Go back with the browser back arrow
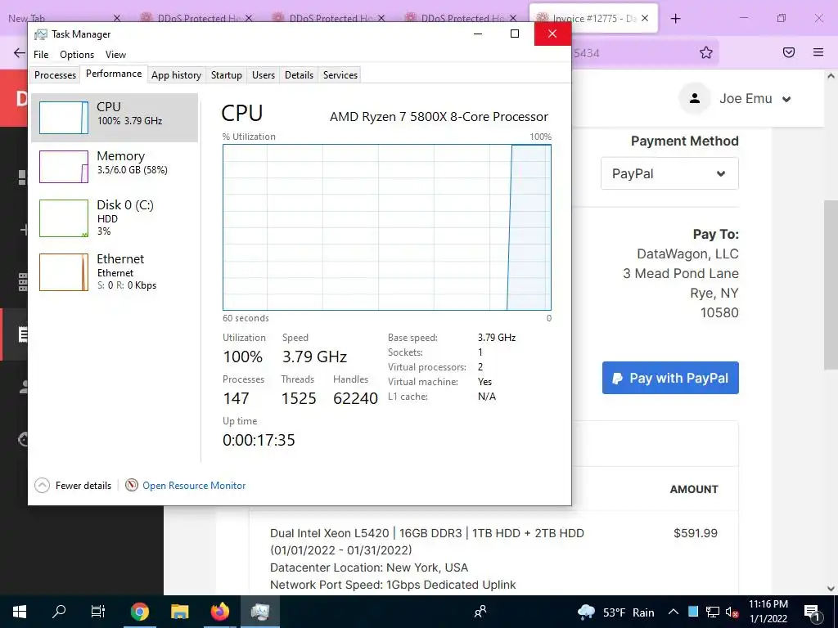The width and height of the screenshot is (838, 628). click(x=20, y=52)
